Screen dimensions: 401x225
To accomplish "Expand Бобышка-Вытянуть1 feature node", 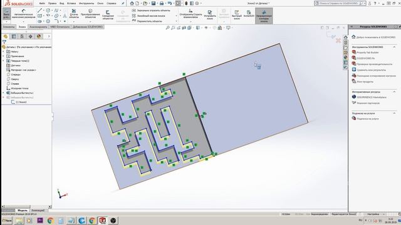I will point(3,93).
